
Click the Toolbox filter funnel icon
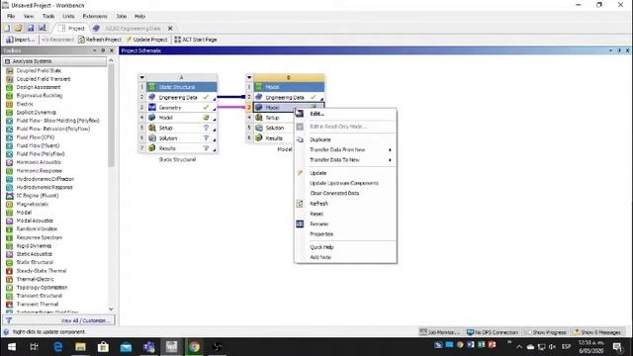[9, 320]
